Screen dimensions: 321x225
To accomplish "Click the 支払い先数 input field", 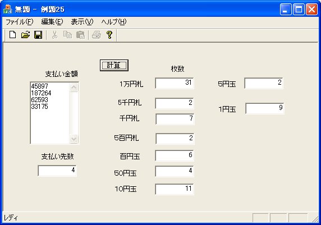I will pos(57,171).
